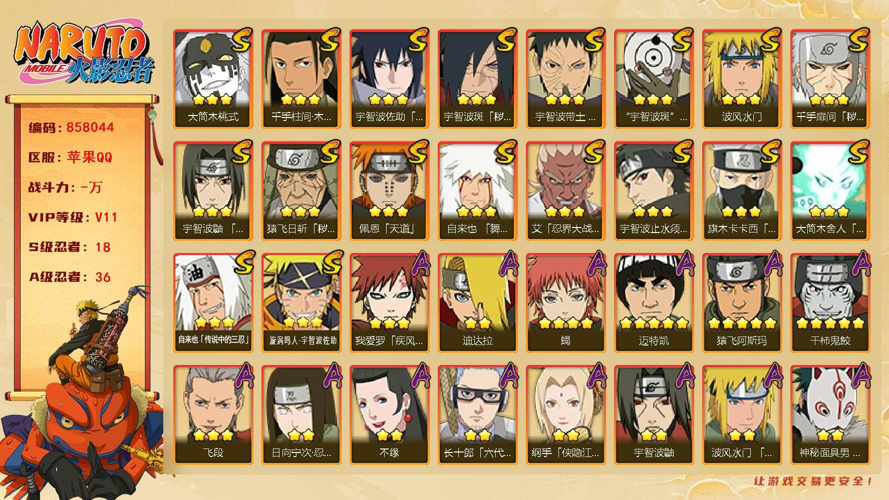Select the 不缘 character portrait
This screenshot has height=500, width=889.
point(389,414)
